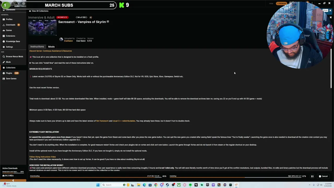The width and height of the screenshot is (334, 188).
Task: Open Google Chrome from the taskbar
Action: click(x=156, y=185)
